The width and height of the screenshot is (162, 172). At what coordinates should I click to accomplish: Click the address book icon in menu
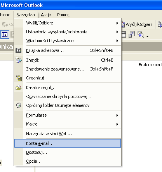click(19, 50)
